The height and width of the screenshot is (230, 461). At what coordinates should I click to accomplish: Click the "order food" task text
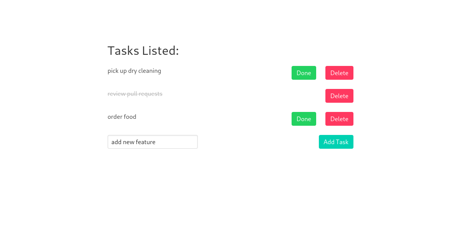tap(122, 117)
